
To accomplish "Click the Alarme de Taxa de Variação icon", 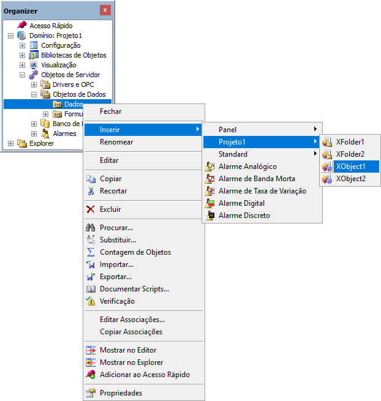I will coord(210,191).
